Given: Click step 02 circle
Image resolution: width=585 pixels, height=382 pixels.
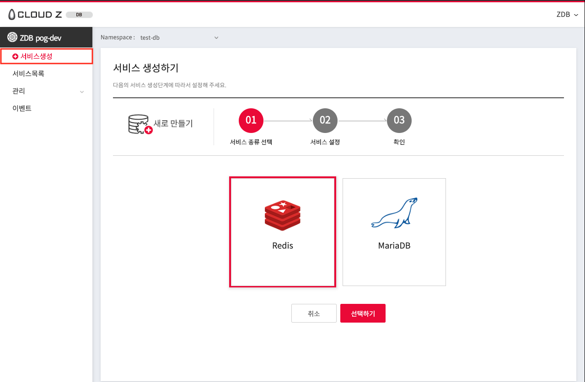Looking at the screenshot, I should coord(325,120).
